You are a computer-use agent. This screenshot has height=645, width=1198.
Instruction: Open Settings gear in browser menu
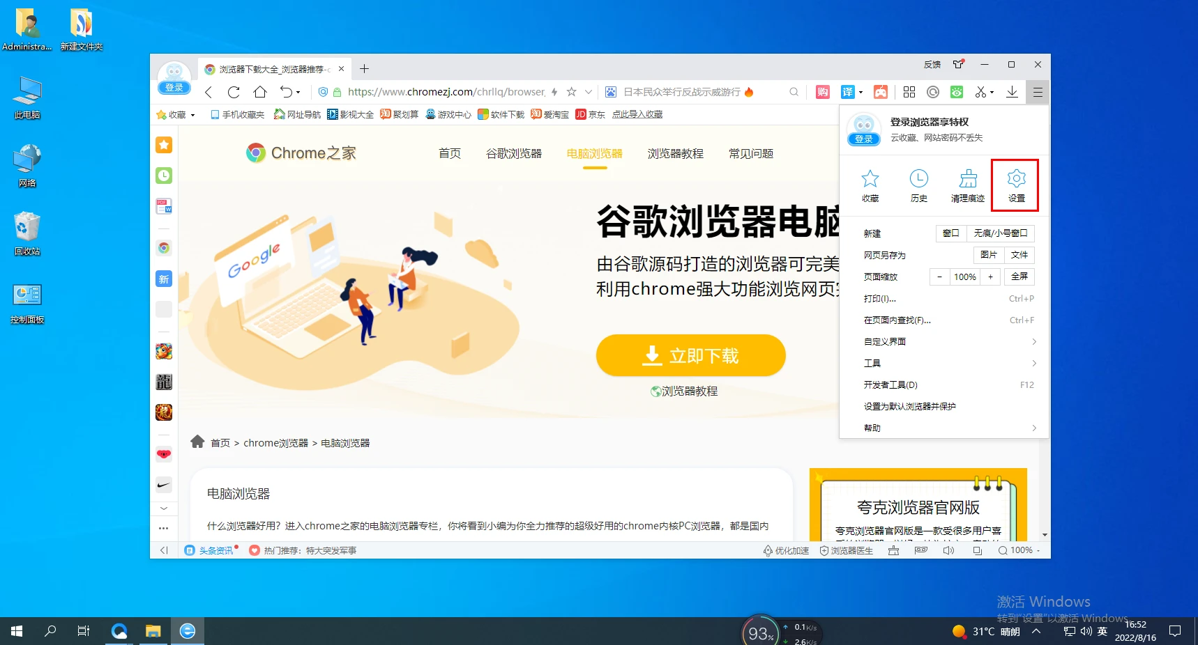(x=1016, y=185)
